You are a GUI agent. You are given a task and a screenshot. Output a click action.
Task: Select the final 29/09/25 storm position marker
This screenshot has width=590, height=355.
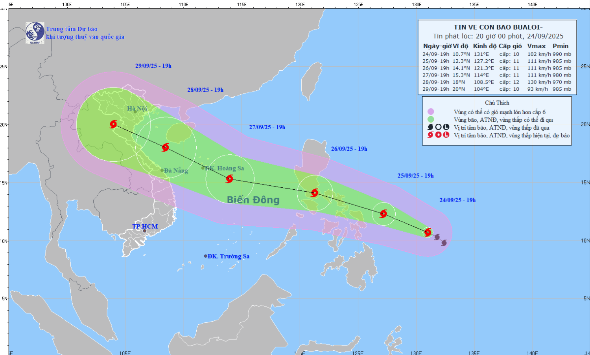click(x=114, y=124)
